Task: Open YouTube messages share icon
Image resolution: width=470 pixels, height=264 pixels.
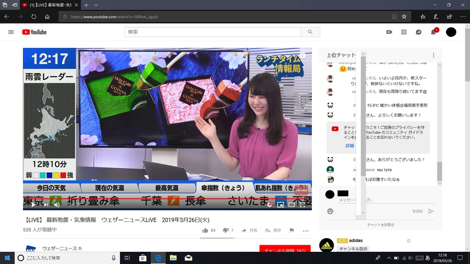Action: [418, 32]
